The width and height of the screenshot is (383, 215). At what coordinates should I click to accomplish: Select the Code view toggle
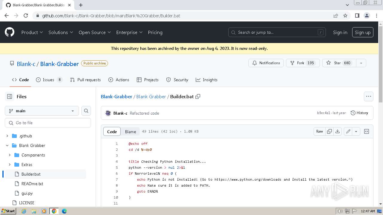pyautogui.click(x=112, y=131)
